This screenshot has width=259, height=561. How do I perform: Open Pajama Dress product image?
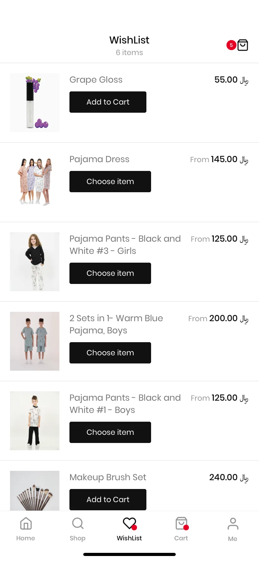click(x=35, y=182)
